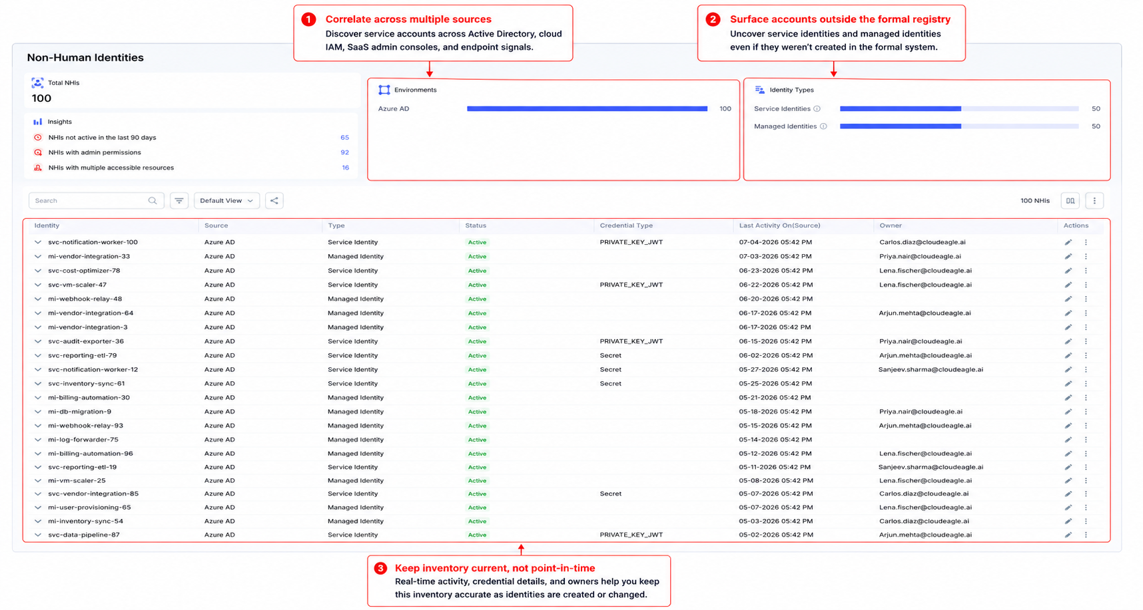Click the Managed Identities info icon
Image resolution: width=1143 pixels, height=610 pixels.
pos(823,126)
